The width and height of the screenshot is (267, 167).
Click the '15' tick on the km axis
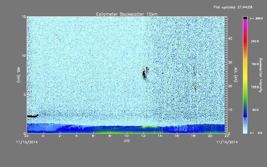(x=24, y=17)
